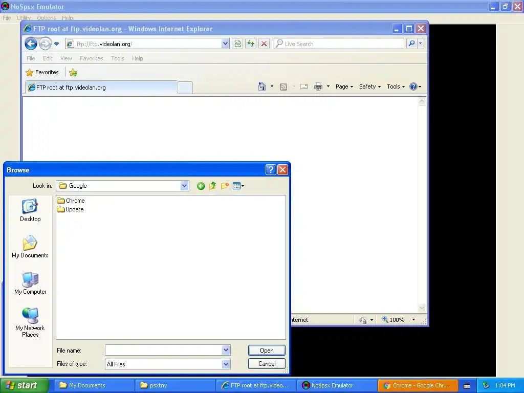Expand the File name dropdown arrow

[x=226, y=350]
